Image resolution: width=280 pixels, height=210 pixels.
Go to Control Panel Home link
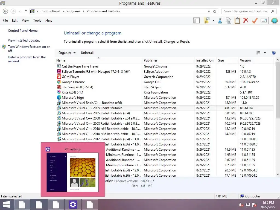[x=23, y=31]
